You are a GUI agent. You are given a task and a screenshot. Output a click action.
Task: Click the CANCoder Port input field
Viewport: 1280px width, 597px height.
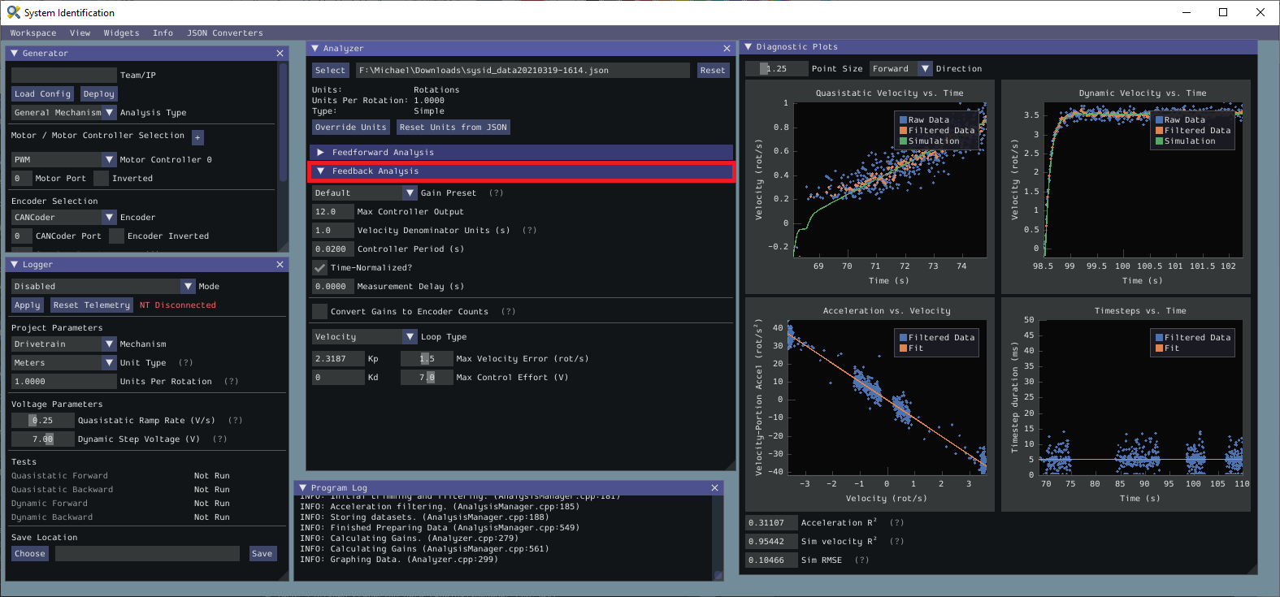coord(21,236)
